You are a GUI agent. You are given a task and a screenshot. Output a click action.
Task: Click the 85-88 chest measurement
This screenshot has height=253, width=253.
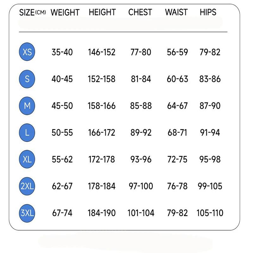click(141, 106)
